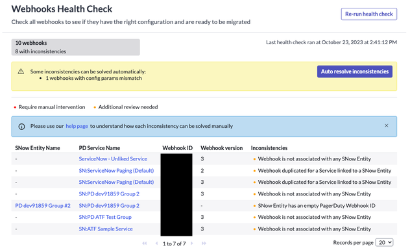Click the info icon in blue banner

pos(21,127)
